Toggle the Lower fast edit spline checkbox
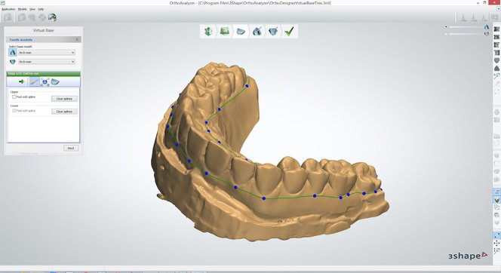The image size is (501, 273). (14, 110)
